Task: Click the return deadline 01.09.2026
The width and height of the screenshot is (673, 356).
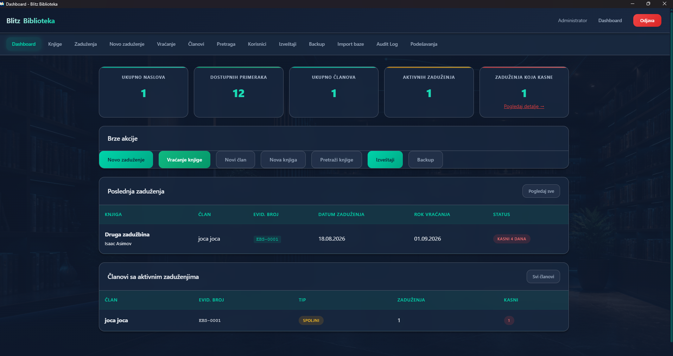Action: tap(427, 239)
